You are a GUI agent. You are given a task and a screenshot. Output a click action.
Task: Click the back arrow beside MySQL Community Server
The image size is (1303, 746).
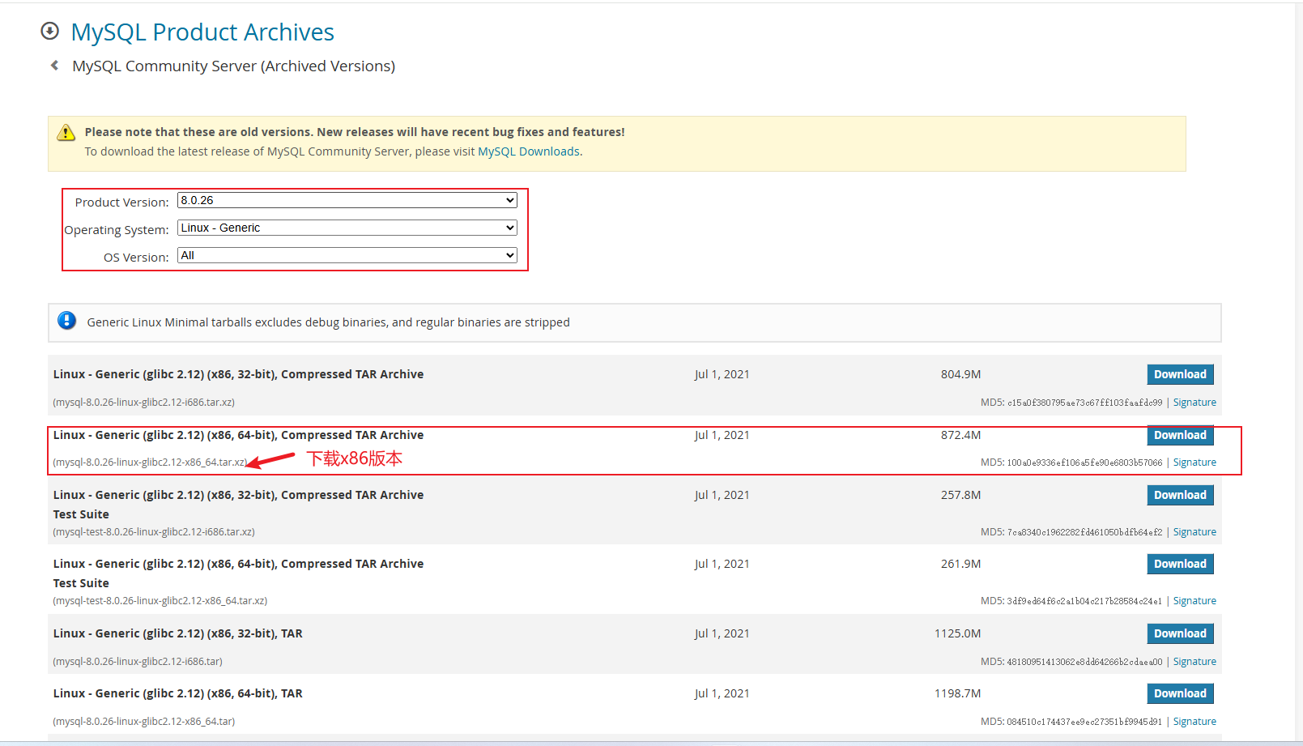click(x=54, y=66)
